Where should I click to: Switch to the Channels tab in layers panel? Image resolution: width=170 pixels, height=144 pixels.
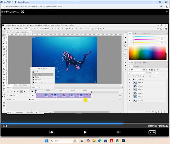[x=136, y=66]
